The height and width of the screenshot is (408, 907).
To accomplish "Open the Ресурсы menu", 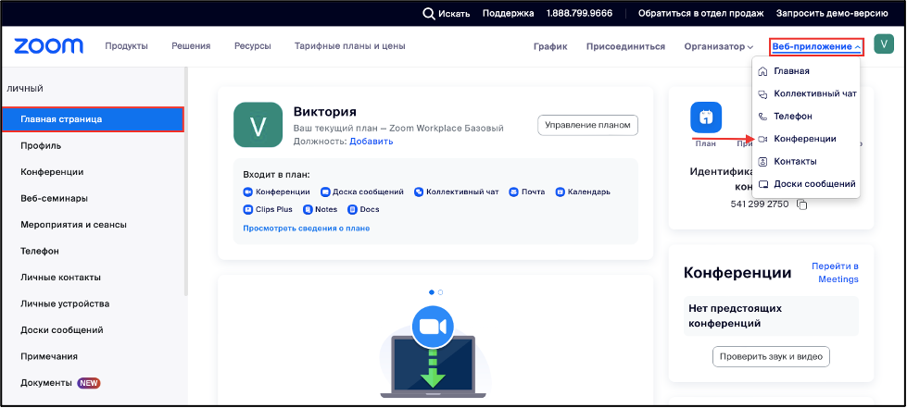I will pyautogui.click(x=252, y=46).
